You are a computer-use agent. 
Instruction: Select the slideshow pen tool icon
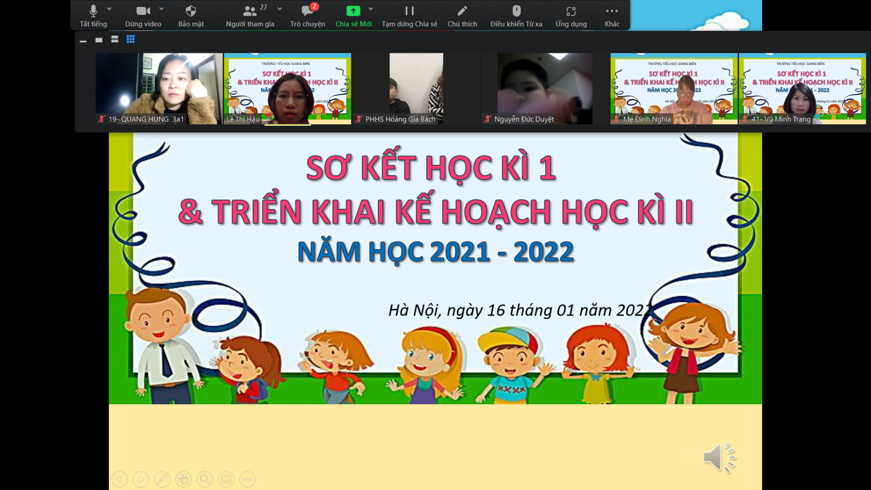coord(162,479)
